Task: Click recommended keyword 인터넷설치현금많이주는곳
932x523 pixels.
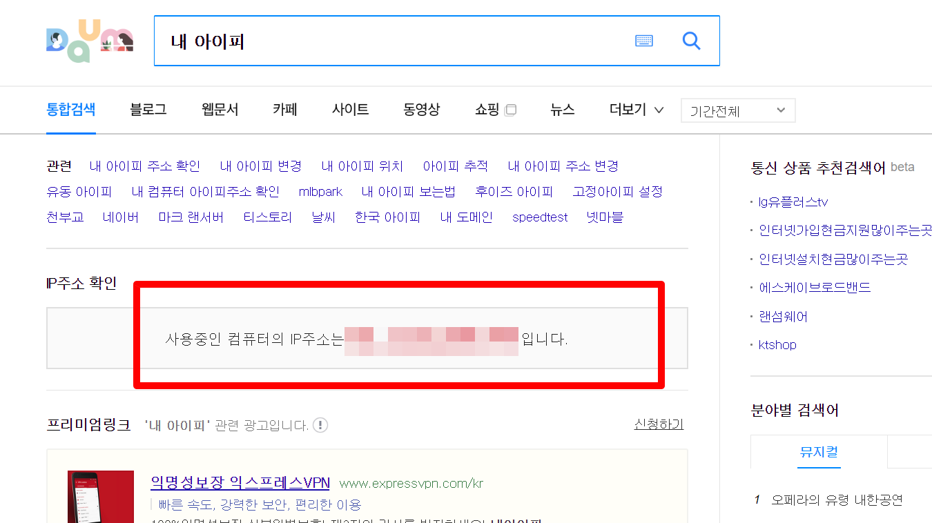Action: [x=833, y=259]
